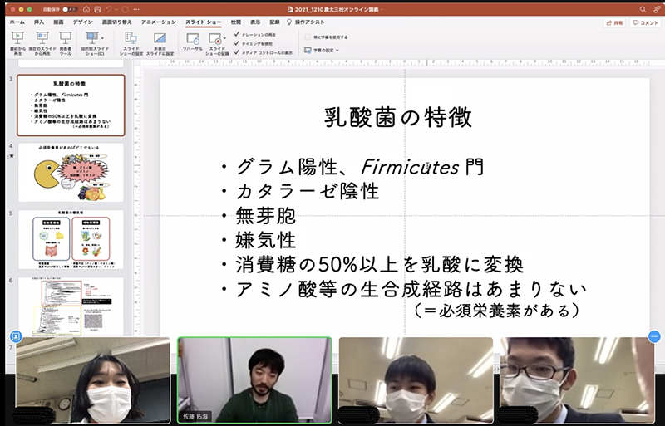Click the Subtitle Settings (字幕の設定) icon
Screen dimensions: 665x426
[308, 50]
